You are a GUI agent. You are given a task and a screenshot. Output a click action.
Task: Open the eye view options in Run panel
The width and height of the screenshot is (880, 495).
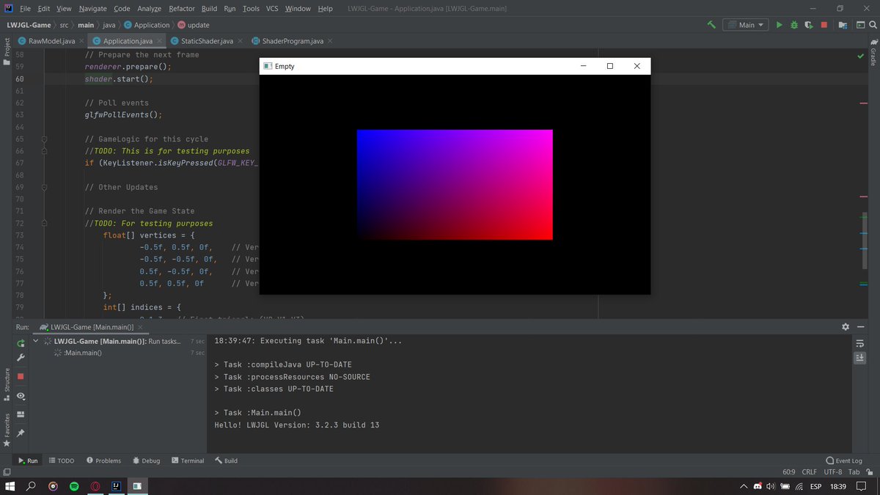pyautogui.click(x=21, y=396)
